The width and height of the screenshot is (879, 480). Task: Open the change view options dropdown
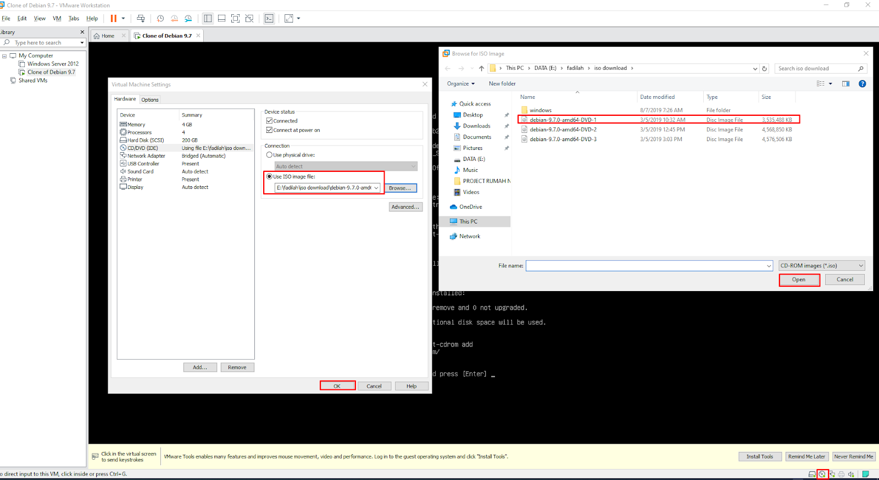830,83
